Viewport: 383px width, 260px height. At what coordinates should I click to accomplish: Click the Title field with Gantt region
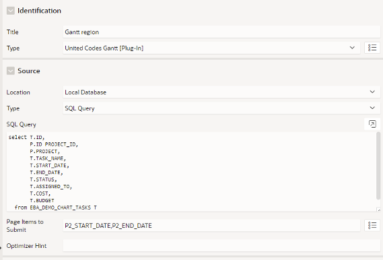point(221,32)
